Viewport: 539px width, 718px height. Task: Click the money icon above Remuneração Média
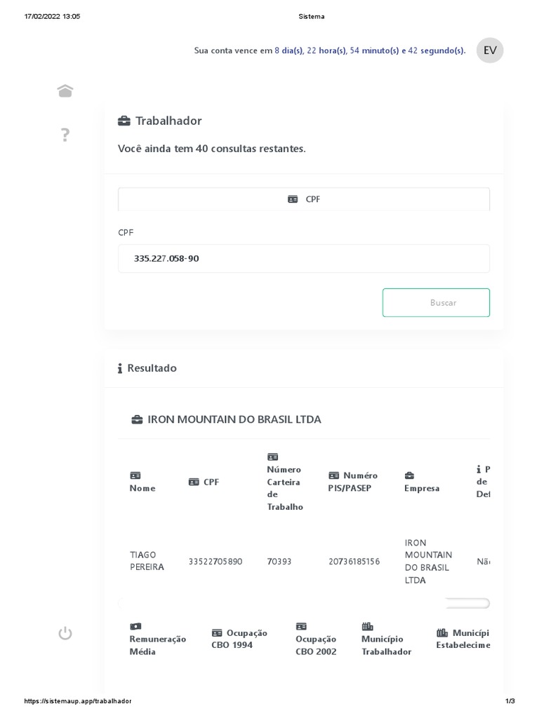(x=135, y=626)
